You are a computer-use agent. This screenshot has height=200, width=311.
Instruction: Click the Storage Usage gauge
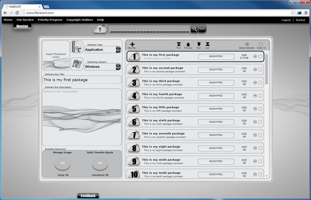tap(62, 164)
